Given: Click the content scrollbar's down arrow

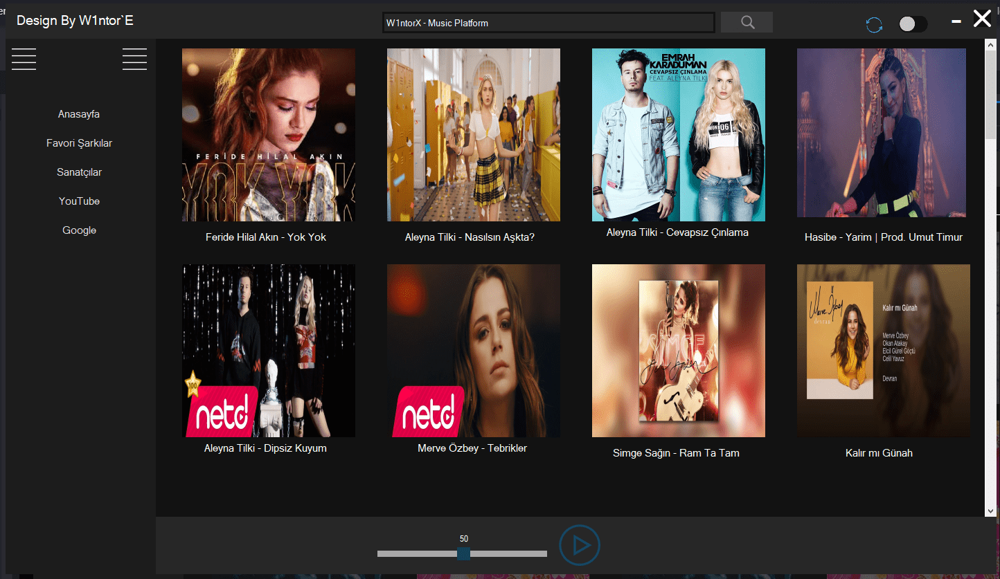Looking at the screenshot, I should (990, 511).
